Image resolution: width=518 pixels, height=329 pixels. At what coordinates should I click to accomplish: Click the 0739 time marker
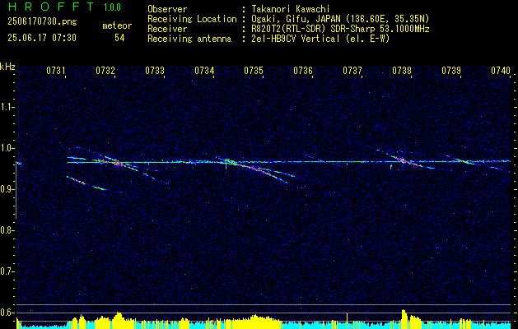click(451, 70)
